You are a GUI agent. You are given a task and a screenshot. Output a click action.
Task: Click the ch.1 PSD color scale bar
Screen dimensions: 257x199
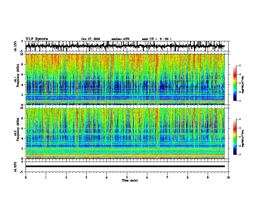[235, 83]
